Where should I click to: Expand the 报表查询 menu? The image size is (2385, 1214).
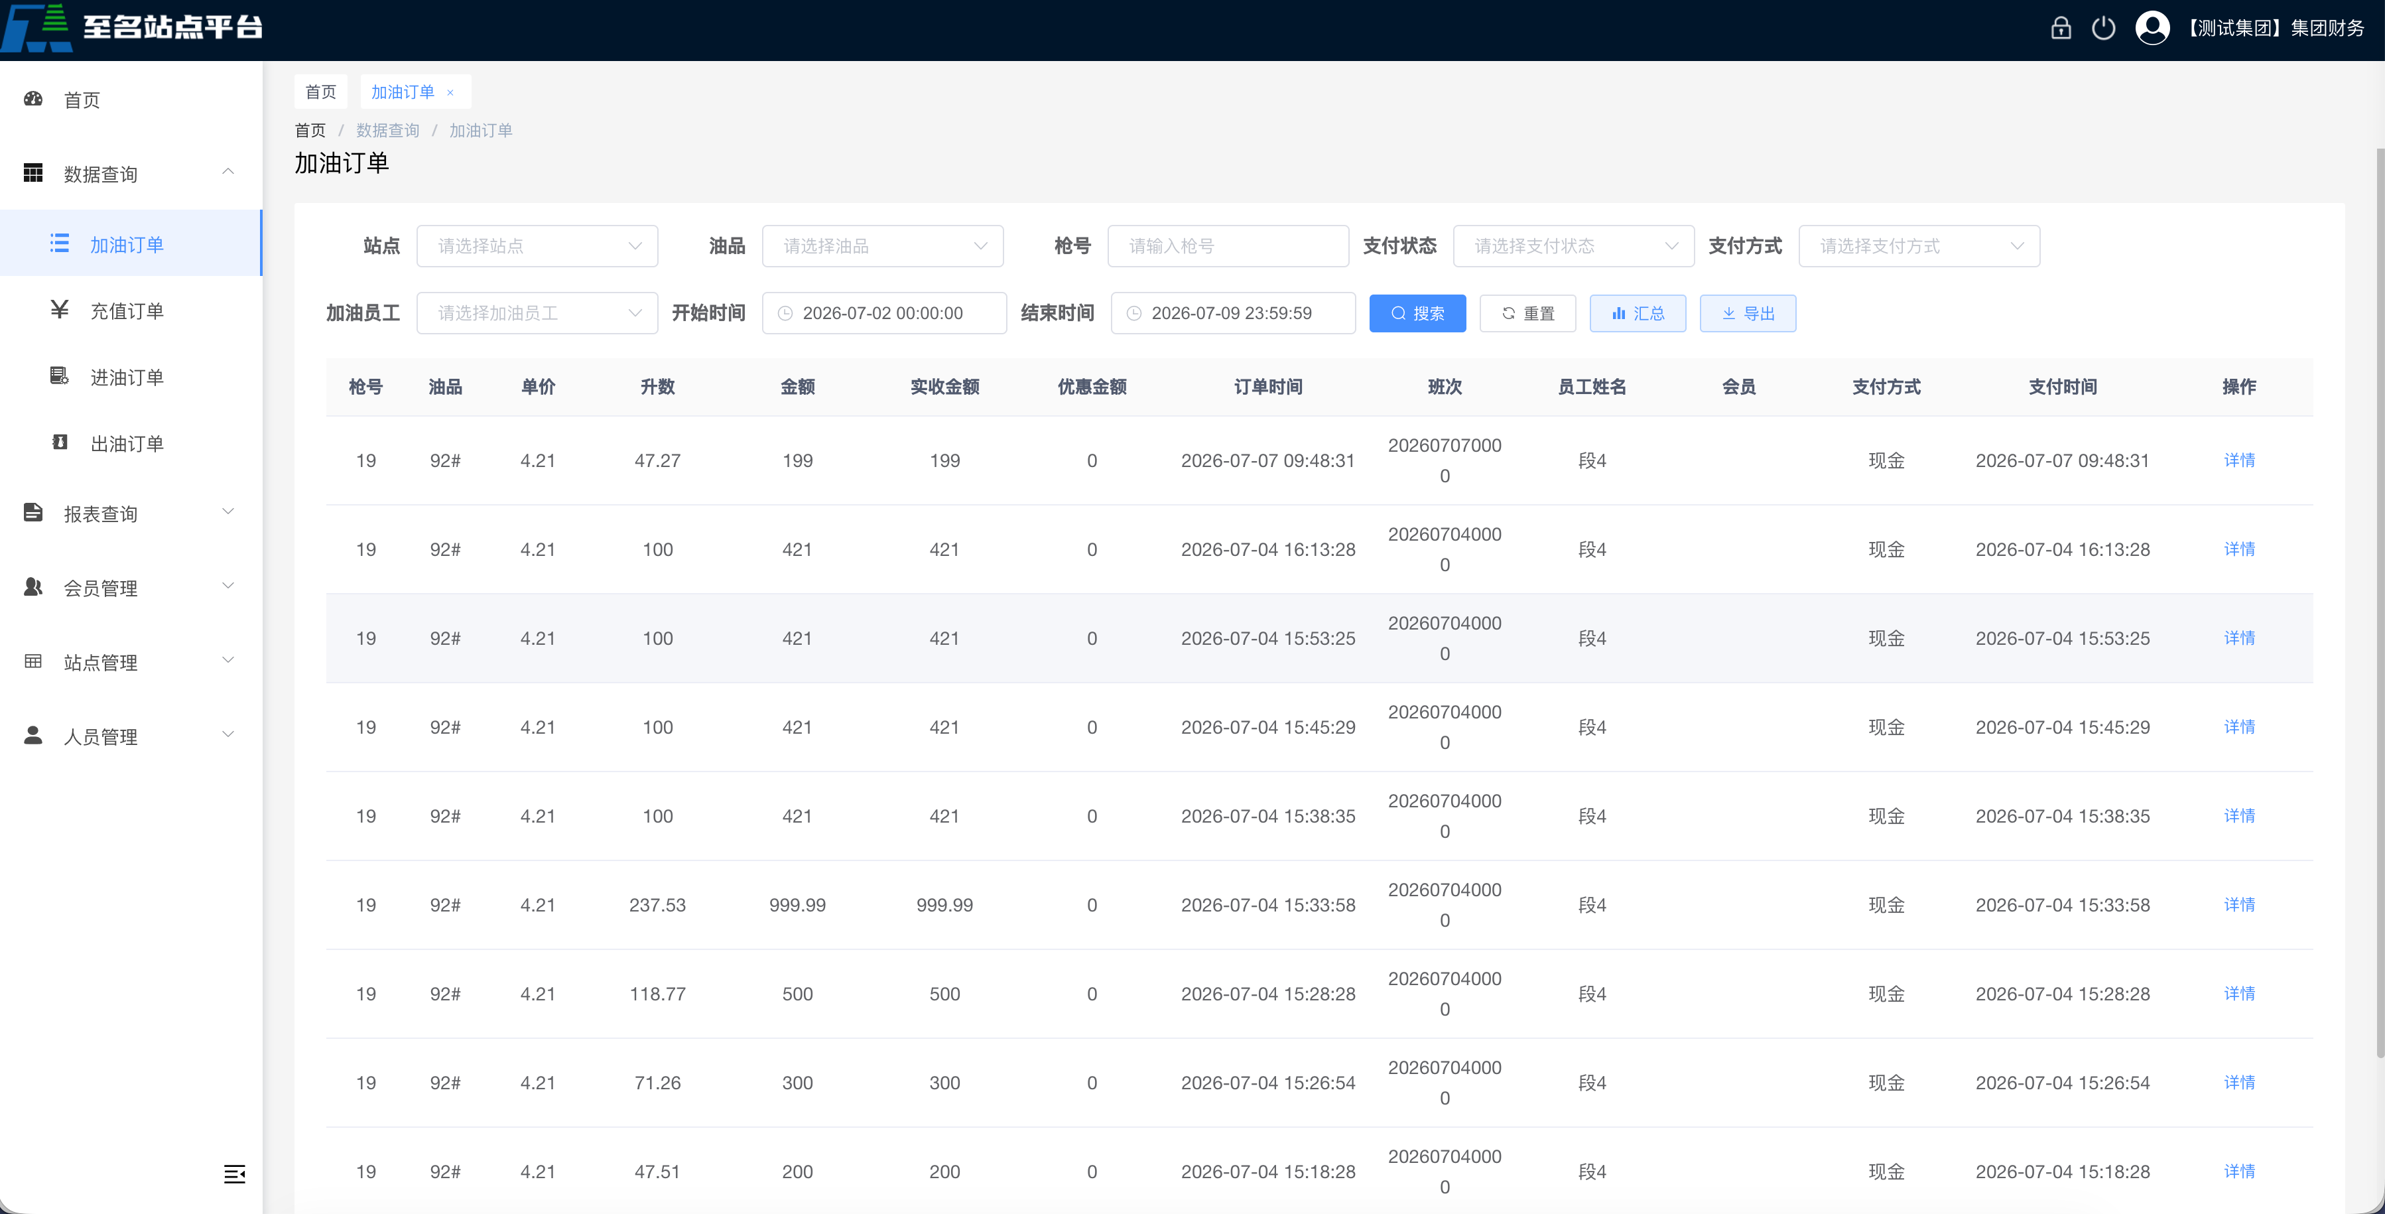coord(131,513)
